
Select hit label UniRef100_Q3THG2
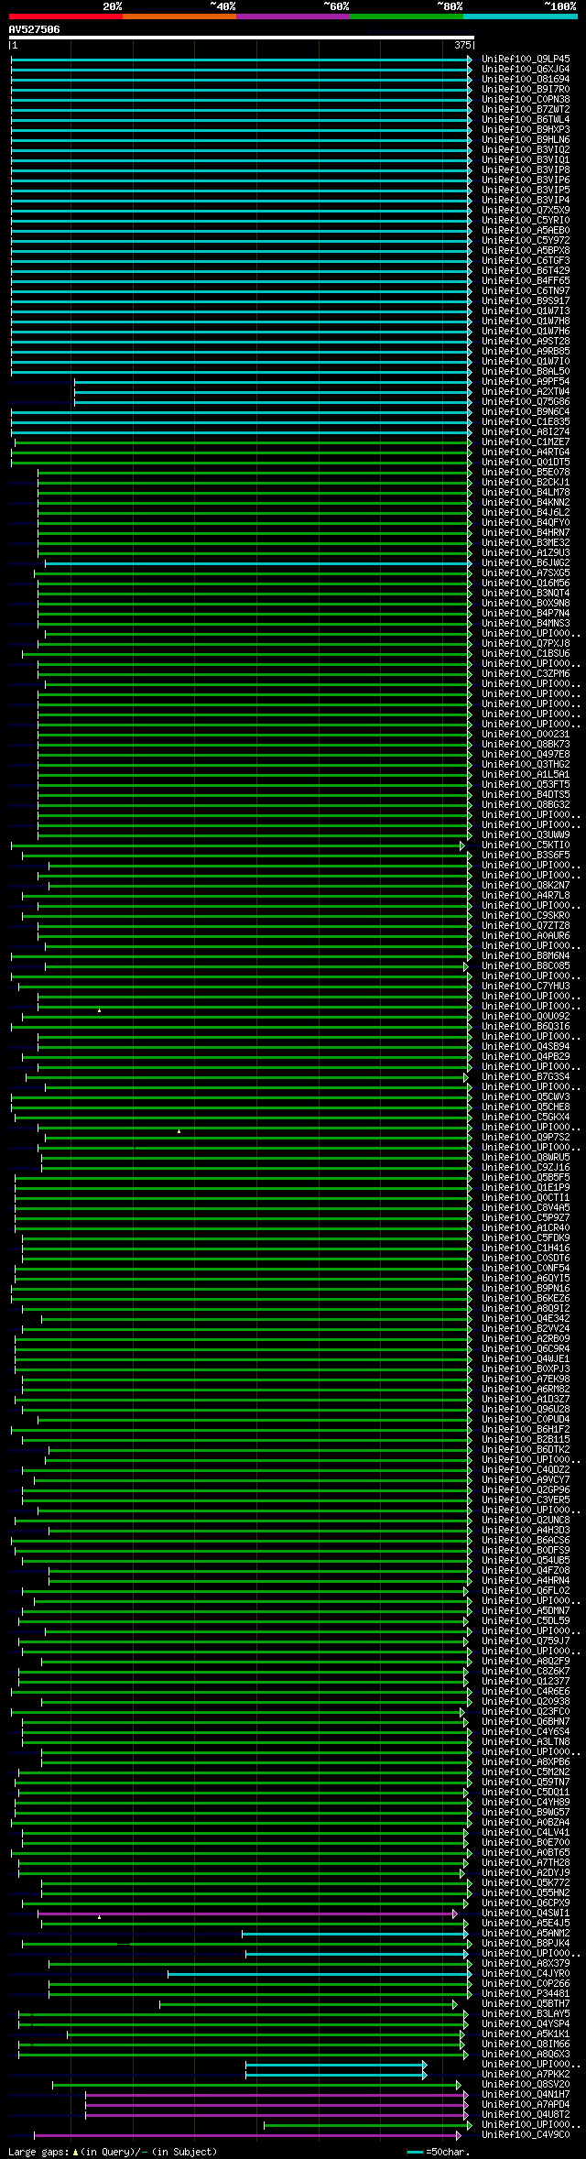526,765
